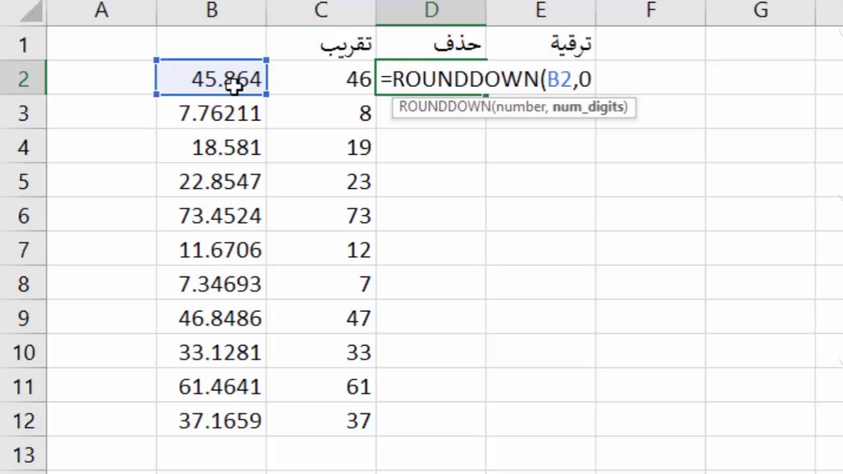Screen dimensions: 843x474
Task: Click 'num_digits' argument in formula tooltip
Action: [x=589, y=107]
